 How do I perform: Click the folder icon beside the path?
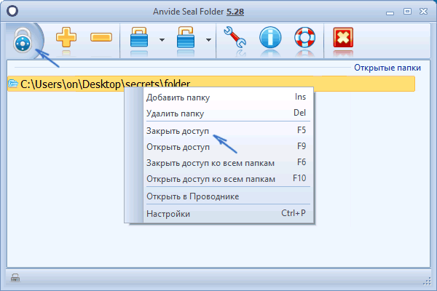coord(13,83)
